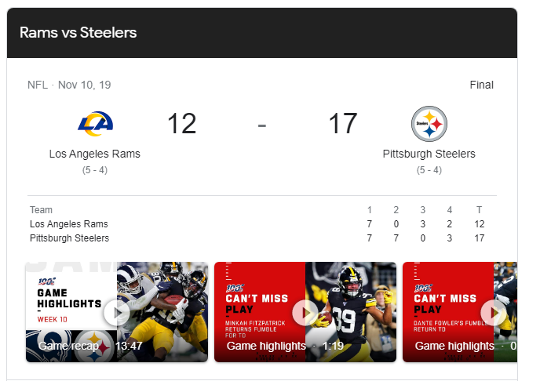Open the Los Angeles Rams team name link
This screenshot has height=381, width=540.
pyautogui.click(x=95, y=154)
